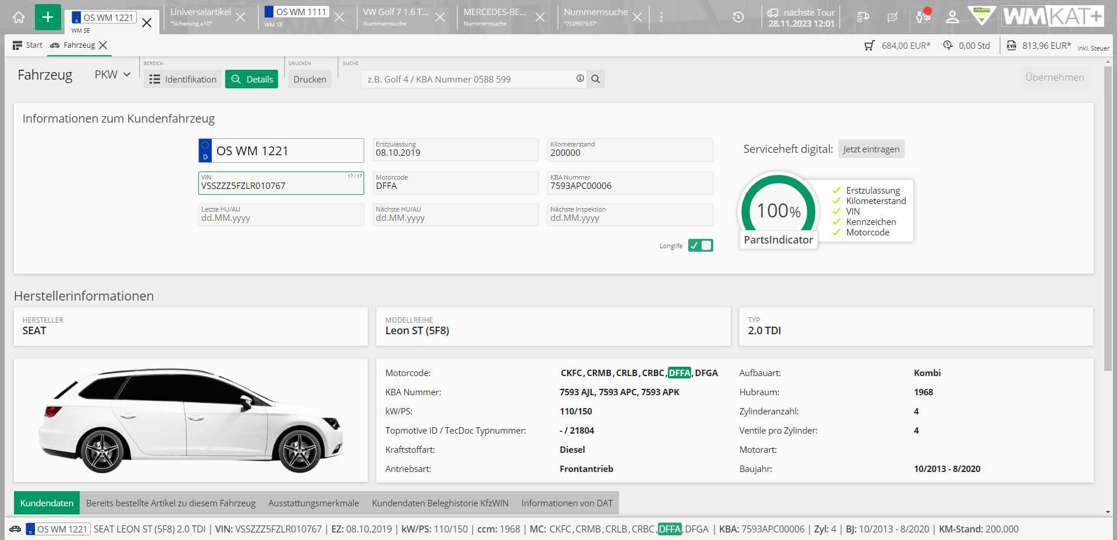Click the Kilometerstand field

click(x=630, y=149)
